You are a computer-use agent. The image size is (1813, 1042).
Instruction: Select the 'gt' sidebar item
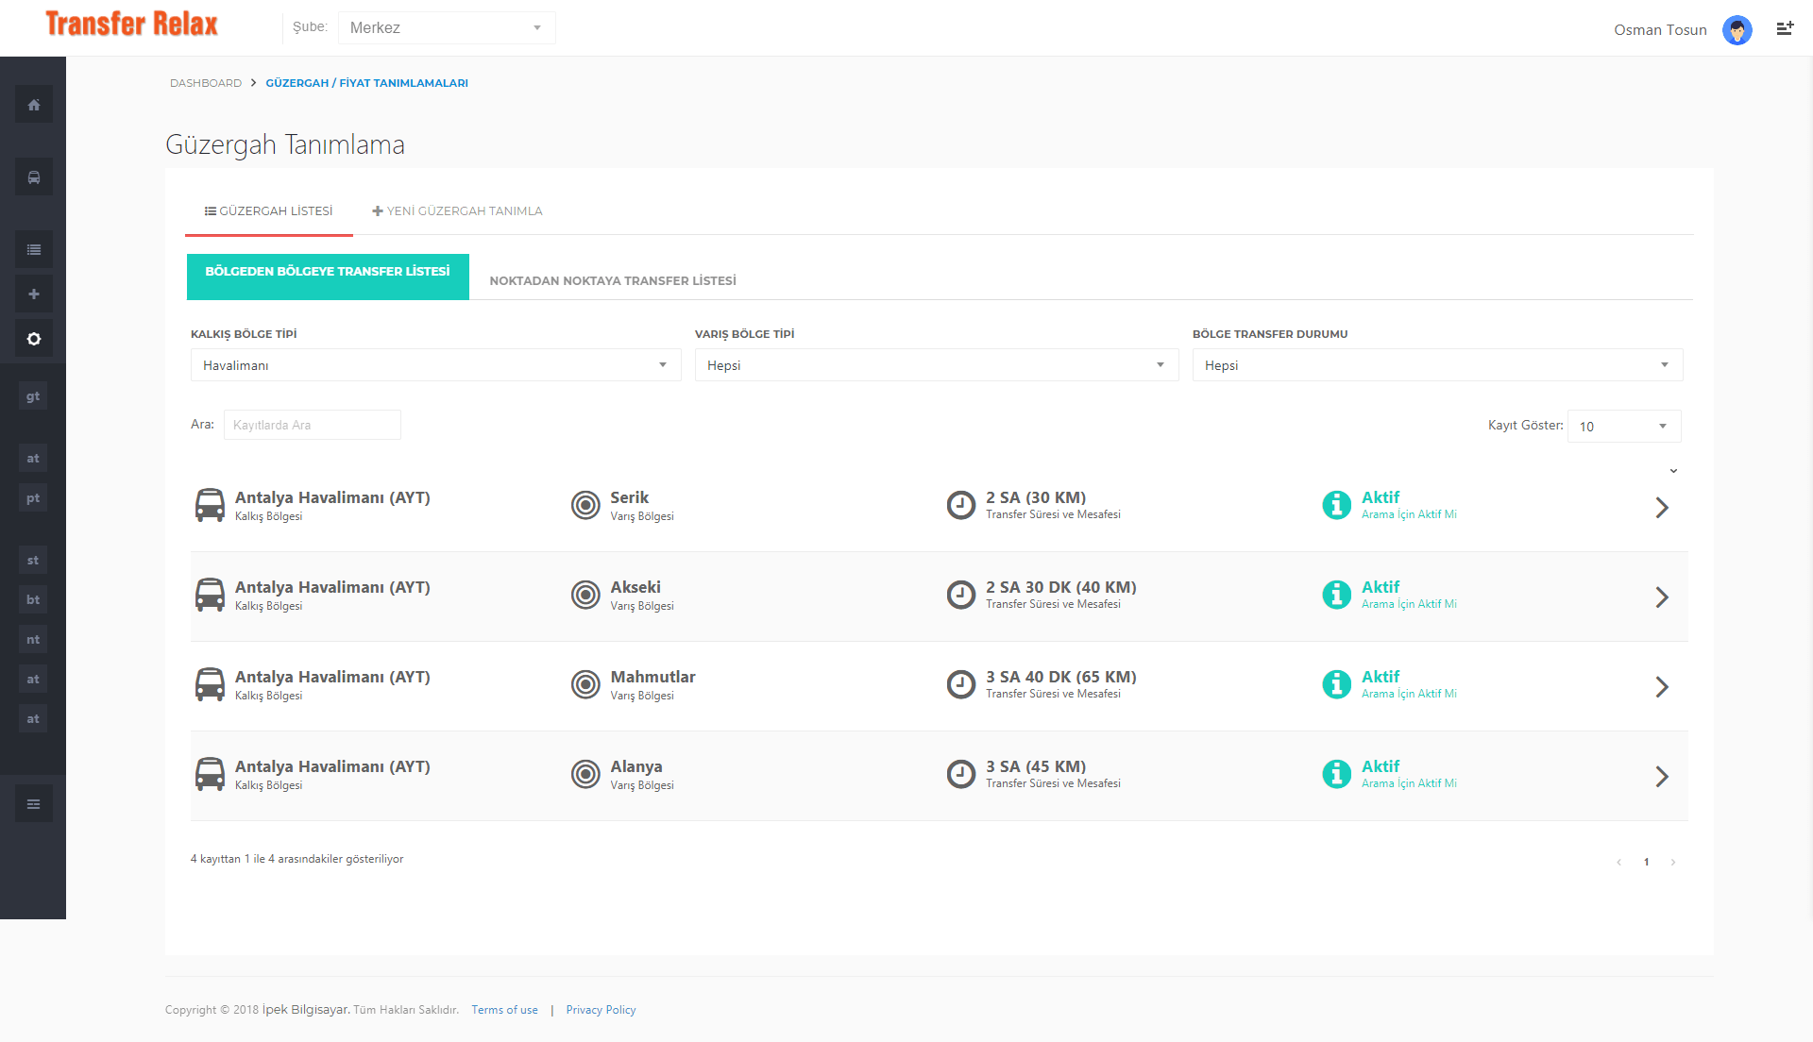[33, 396]
